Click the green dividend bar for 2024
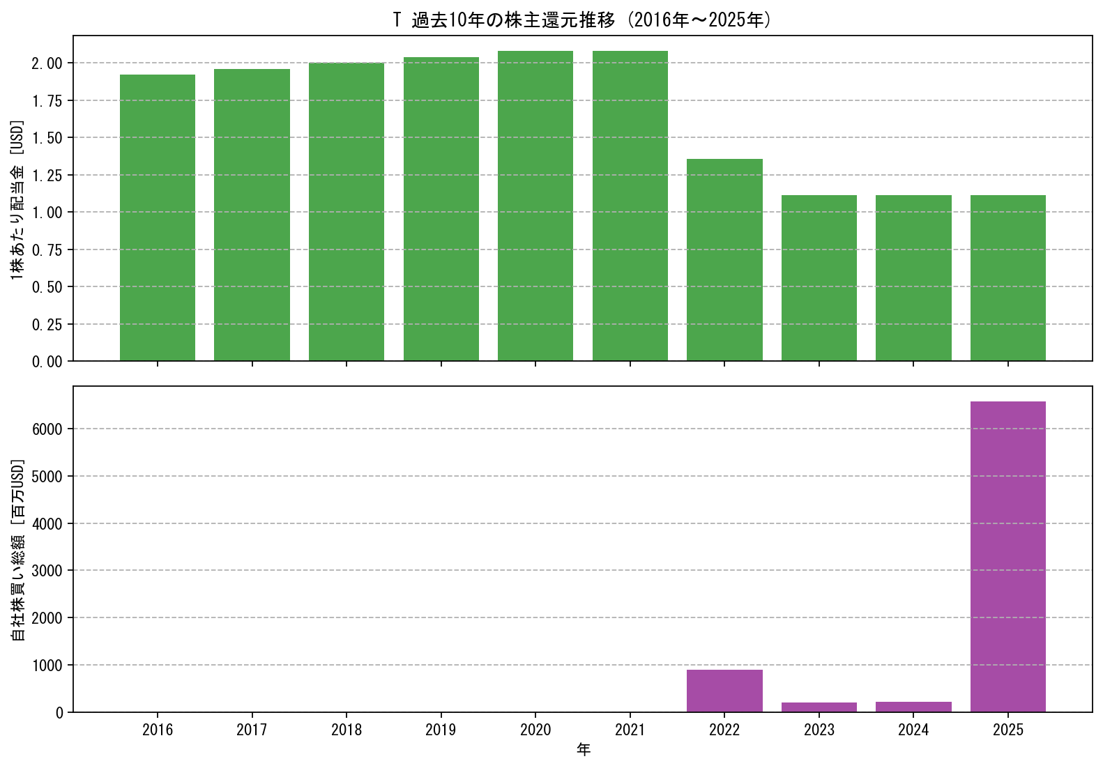 913,278
